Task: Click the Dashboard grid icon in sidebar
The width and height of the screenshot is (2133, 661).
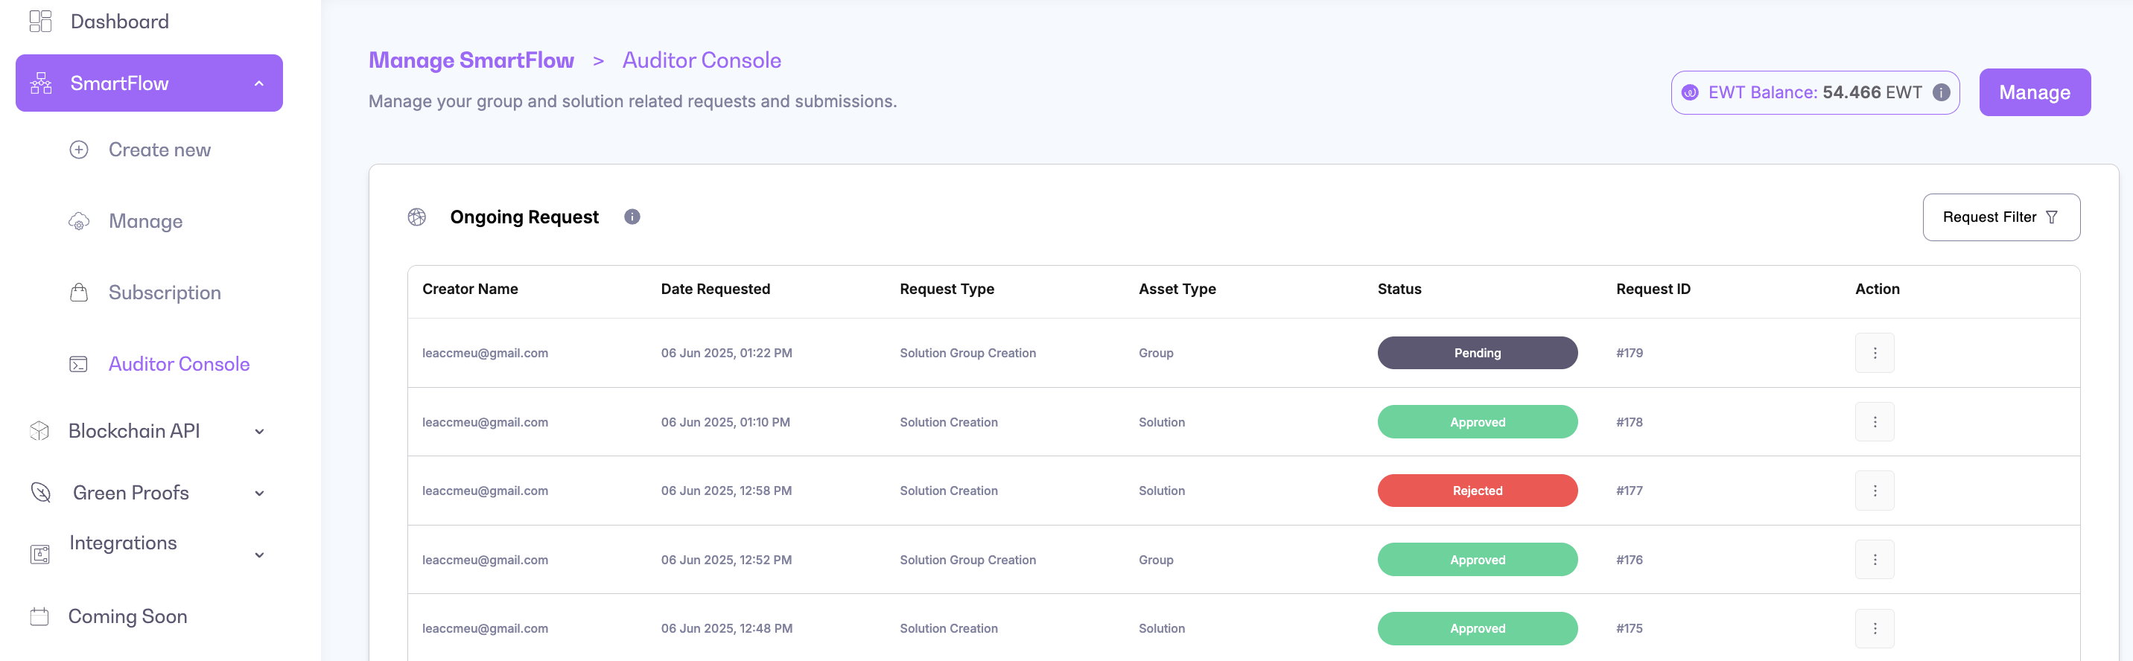Action: point(39,22)
